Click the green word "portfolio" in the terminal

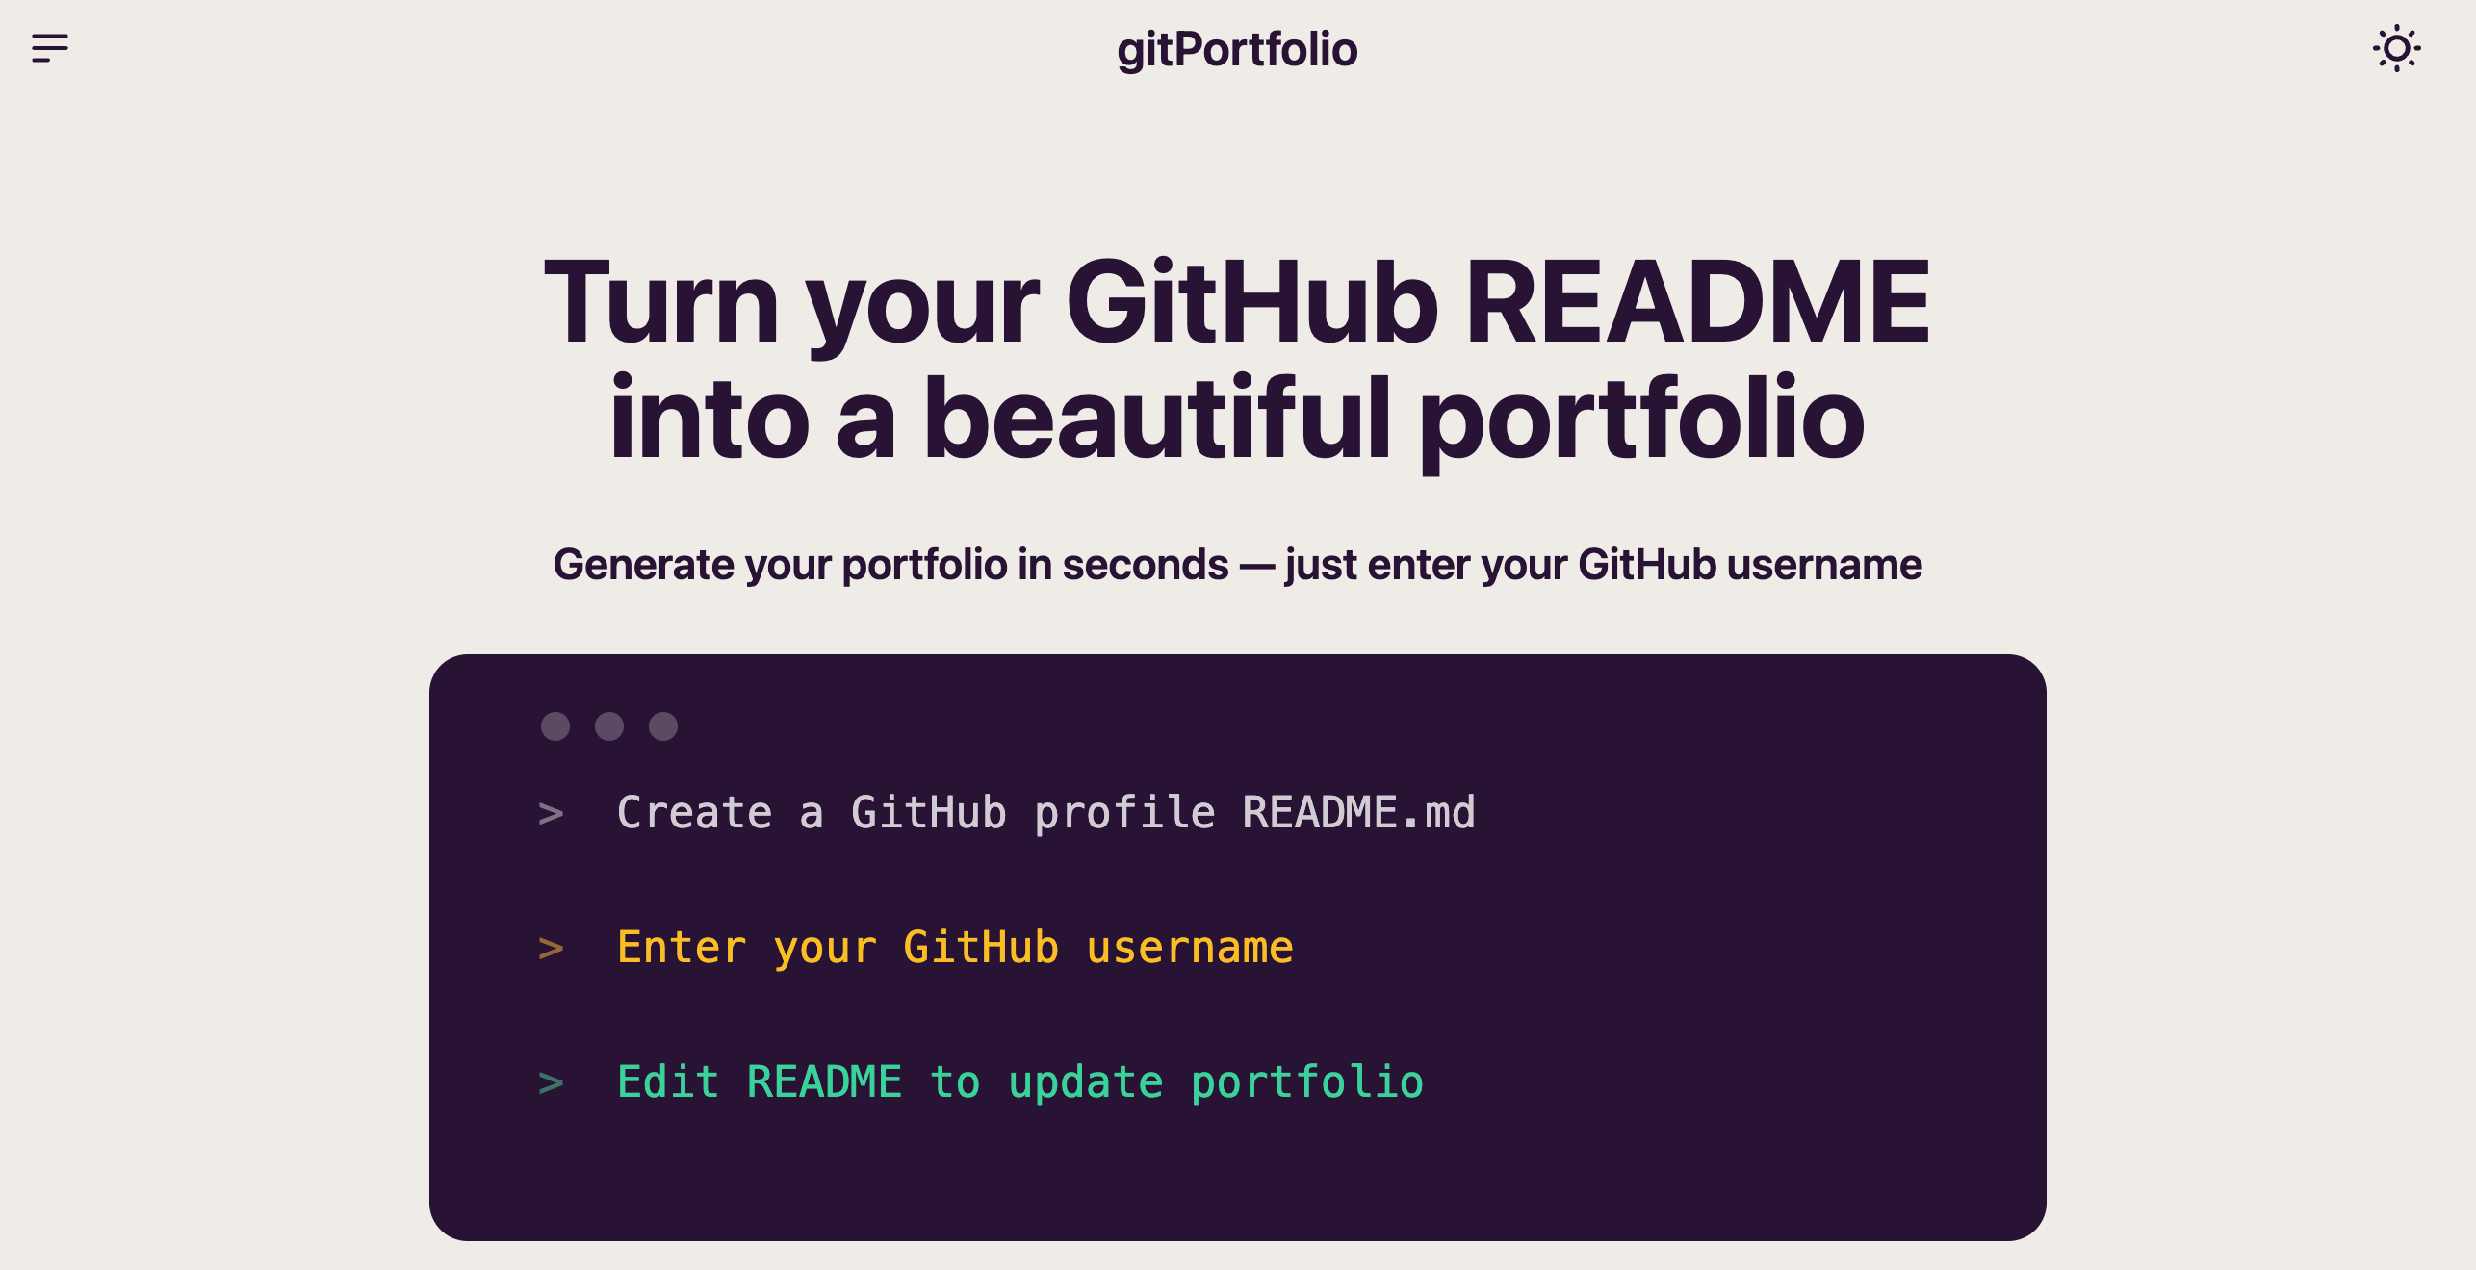pos(1307,1082)
